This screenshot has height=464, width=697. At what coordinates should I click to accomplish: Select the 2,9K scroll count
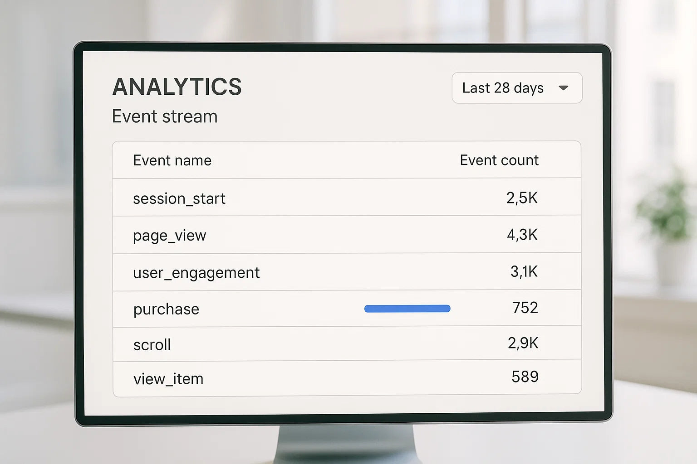click(x=523, y=343)
